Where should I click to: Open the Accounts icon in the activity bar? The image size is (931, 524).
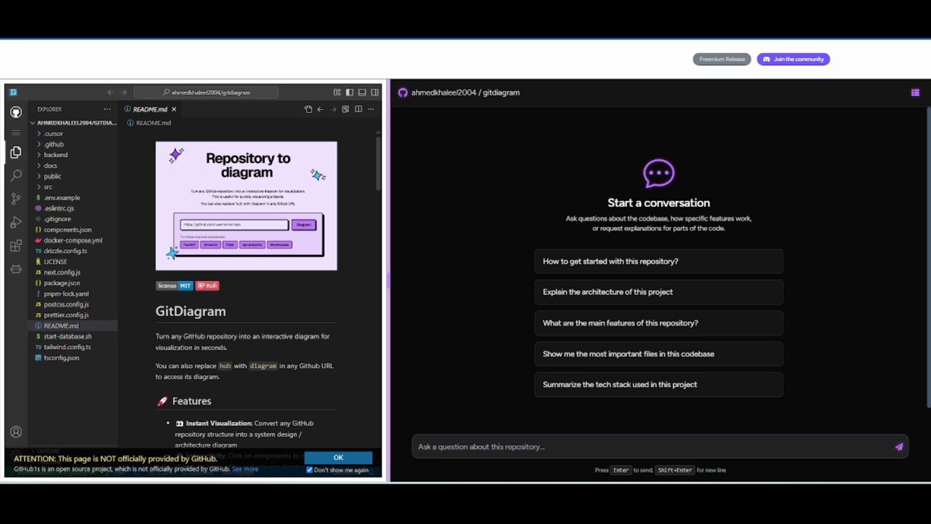[16, 432]
